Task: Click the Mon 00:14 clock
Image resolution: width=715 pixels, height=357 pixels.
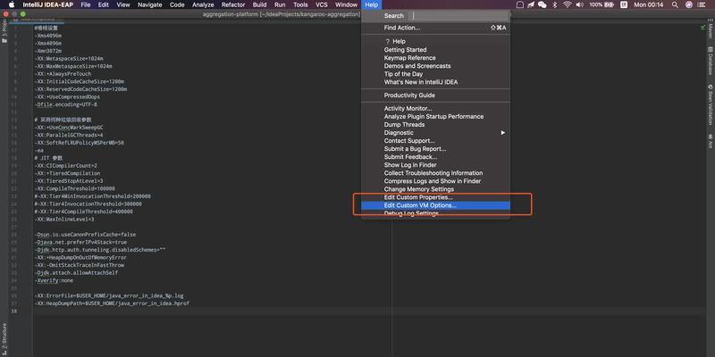Action: [649, 4]
